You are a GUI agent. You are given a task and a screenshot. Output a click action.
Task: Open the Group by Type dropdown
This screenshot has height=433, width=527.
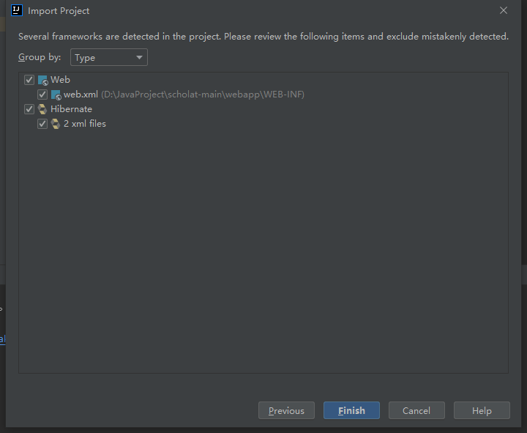click(x=109, y=58)
